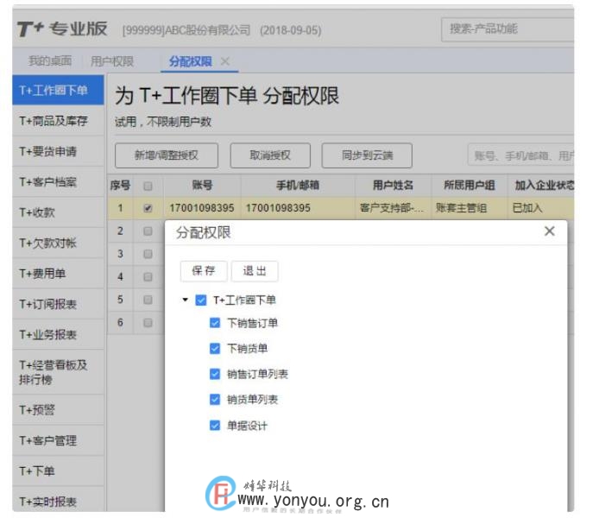Screen dimensions: 599x518
Task: Open T+实时报表 in sidebar
Action: point(58,501)
